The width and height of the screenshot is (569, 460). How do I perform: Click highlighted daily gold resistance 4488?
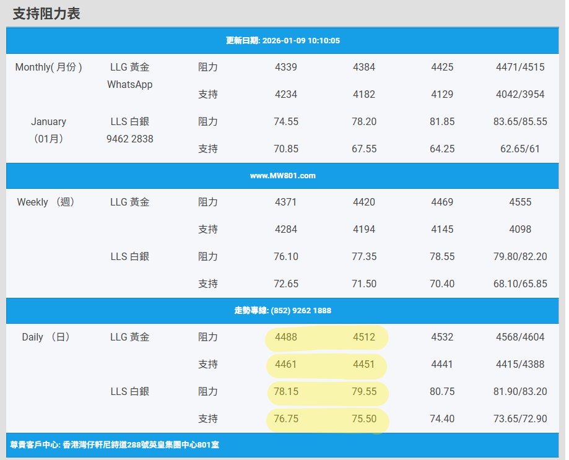[x=286, y=337]
